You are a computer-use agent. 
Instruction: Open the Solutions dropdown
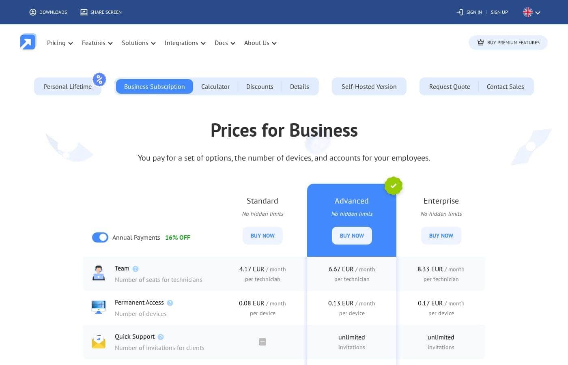pyautogui.click(x=139, y=43)
